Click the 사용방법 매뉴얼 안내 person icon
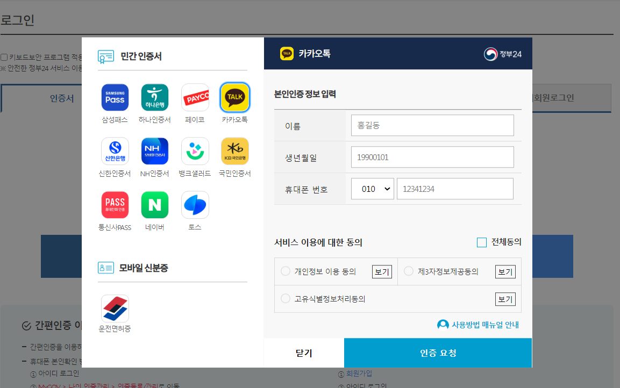 tap(443, 325)
